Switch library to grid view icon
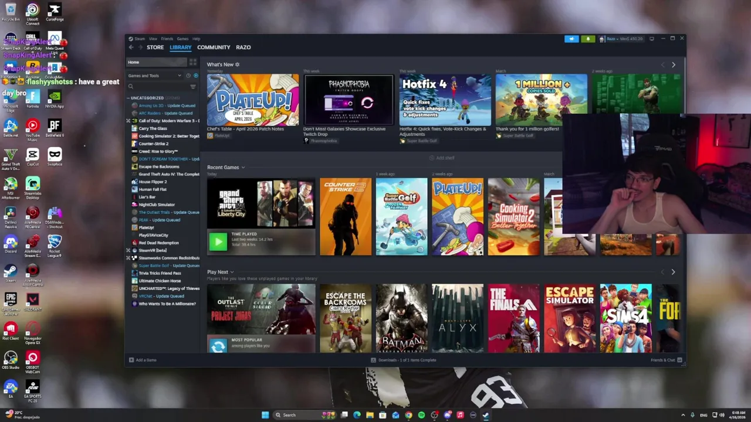 (192, 62)
